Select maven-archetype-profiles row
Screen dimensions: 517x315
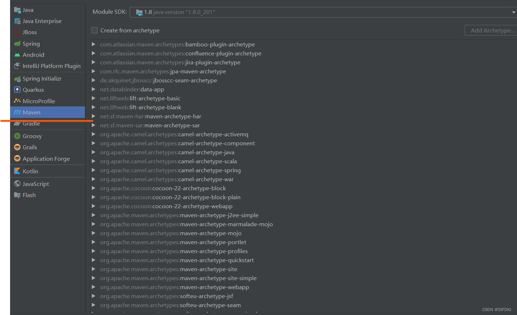pos(304,251)
